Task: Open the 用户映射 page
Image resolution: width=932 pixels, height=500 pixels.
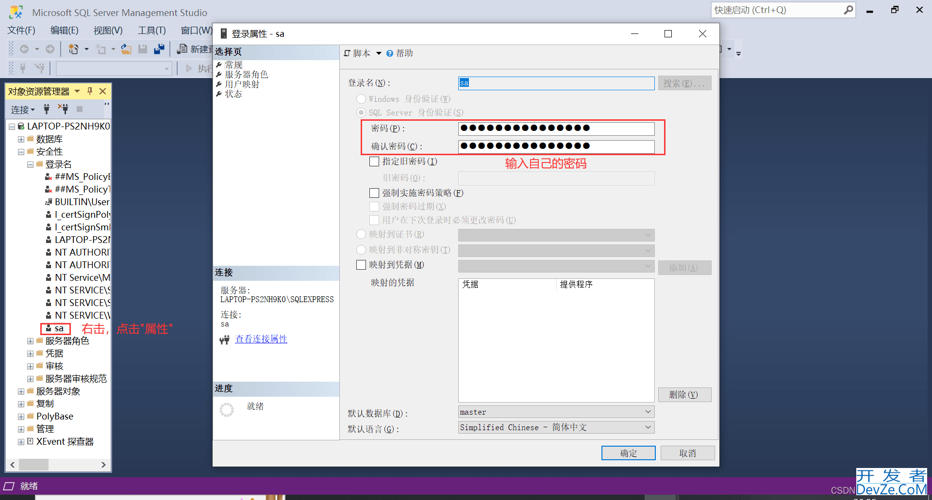Action: click(242, 84)
